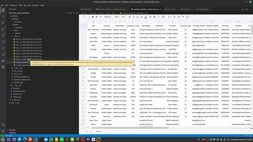Open sample_serialize.json in Explorer
The height and width of the screenshot is (142, 253).
(22, 80)
